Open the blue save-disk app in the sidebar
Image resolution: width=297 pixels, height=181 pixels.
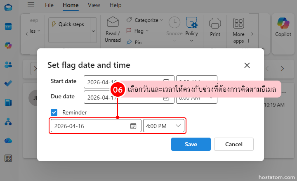click(x=8, y=102)
